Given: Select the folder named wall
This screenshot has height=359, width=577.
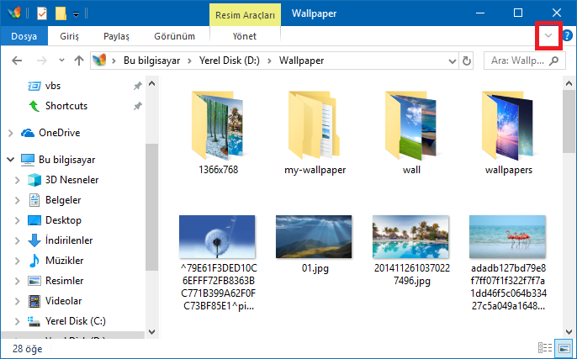Looking at the screenshot, I should pyautogui.click(x=411, y=133).
